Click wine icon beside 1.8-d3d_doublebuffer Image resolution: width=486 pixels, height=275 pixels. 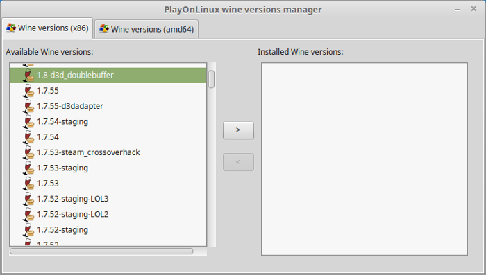tap(28, 76)
